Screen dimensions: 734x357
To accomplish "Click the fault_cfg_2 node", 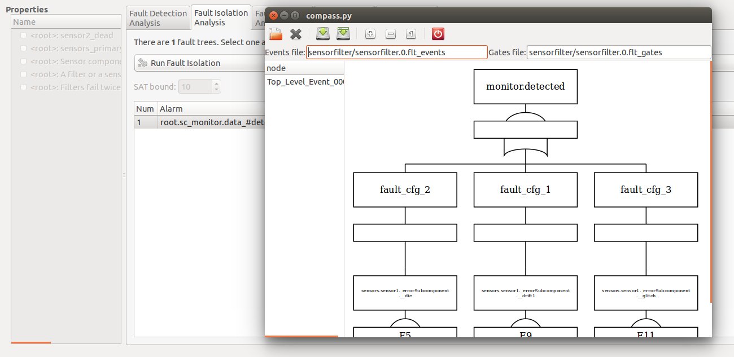I will (x=405, y=189).
